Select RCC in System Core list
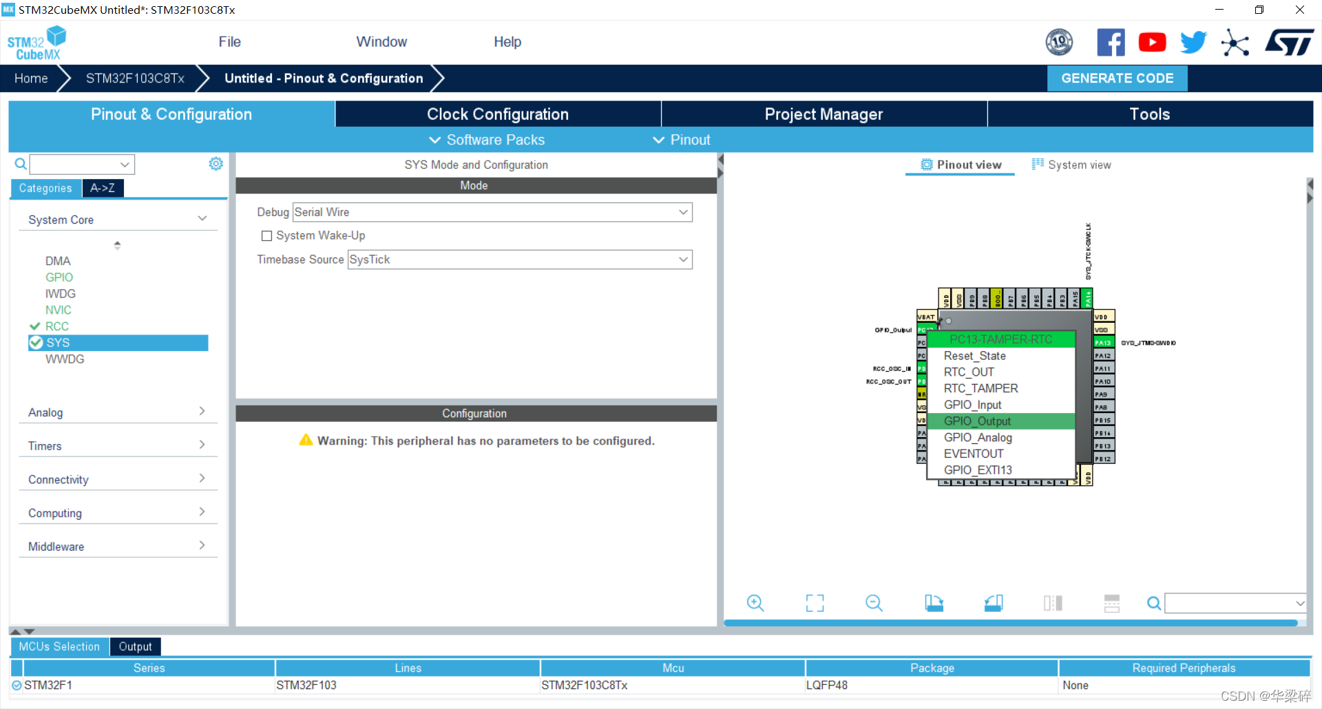This screenshot has width=1322, height=709. click(57, 326)
